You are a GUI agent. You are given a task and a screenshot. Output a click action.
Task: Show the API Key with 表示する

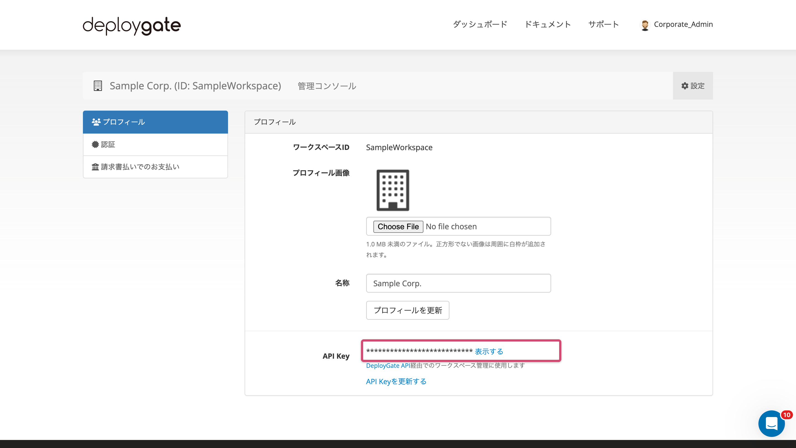click(x=489, y=351)
